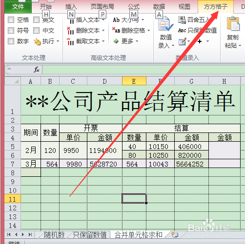245x244 pixels.
Task: Click the title cell **公司产品结算清单
Action: click(130, 100)
